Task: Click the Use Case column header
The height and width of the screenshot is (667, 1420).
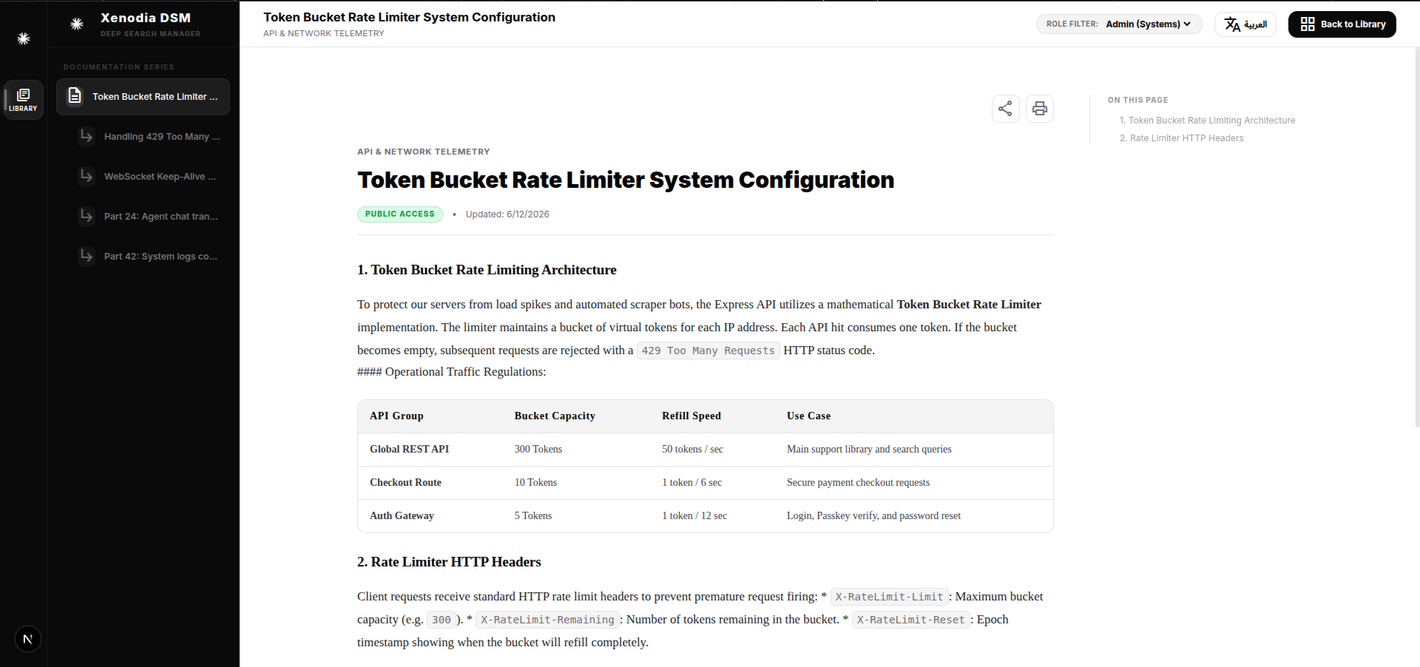Action: [x=808, y=416]
